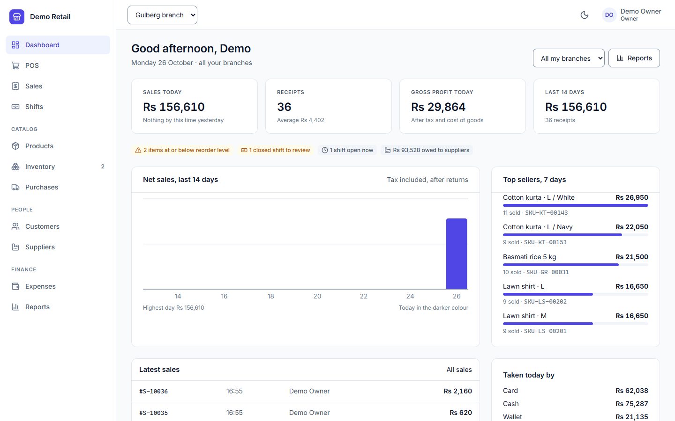Click the Demo Retail brand name
The image size is (675, 421).
50,17
